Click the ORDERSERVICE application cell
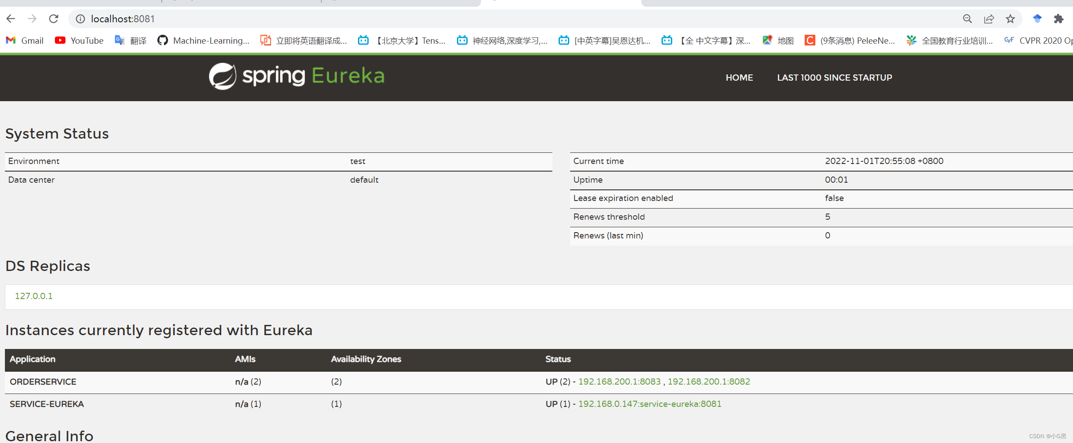The height and width of the screenshot is (443, 1073). [x=43, y=381]
